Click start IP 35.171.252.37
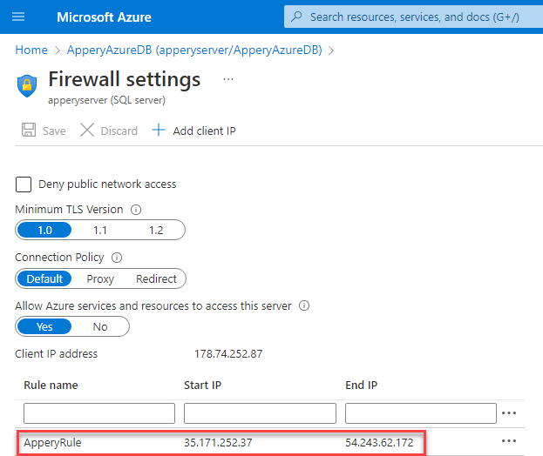The height and width of the screenshot is (456, 543). point(218,443)
